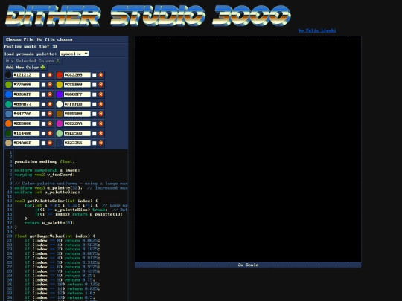
Task: Remove the purple palette color entry
Action: (x=100, y=94)
